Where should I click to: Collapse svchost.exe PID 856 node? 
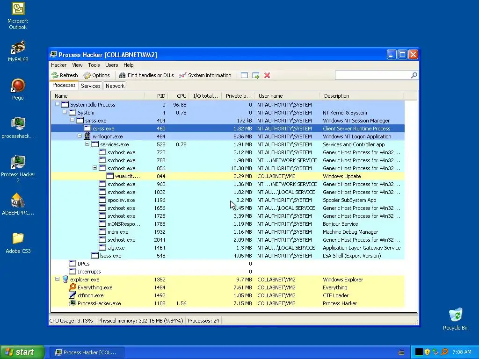(94, 168)
